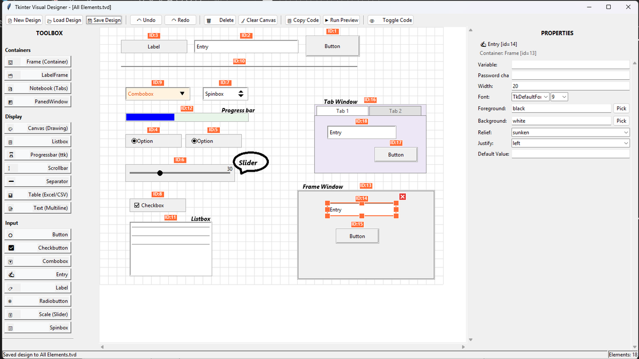Click the Spinbox arrows on canvas
This screenshot has width=639, height=359.
[x=241, y=94]
